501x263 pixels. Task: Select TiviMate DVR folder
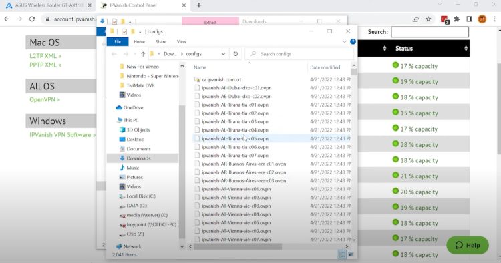click(140, 85)
